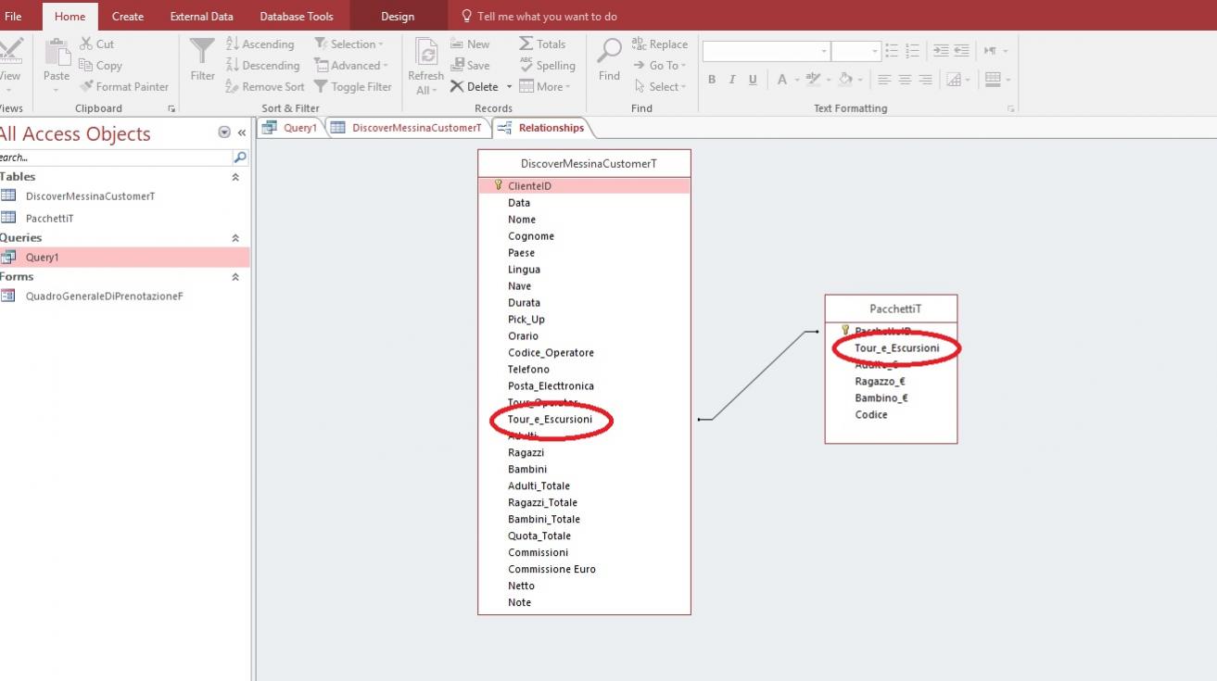The image size is (1217, 681).
Task: Click the Remove Sort button
Action: [265, 86]
